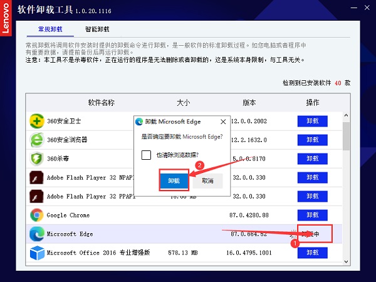
Task: Click the 操作 column header
Action: coord(313,103)
